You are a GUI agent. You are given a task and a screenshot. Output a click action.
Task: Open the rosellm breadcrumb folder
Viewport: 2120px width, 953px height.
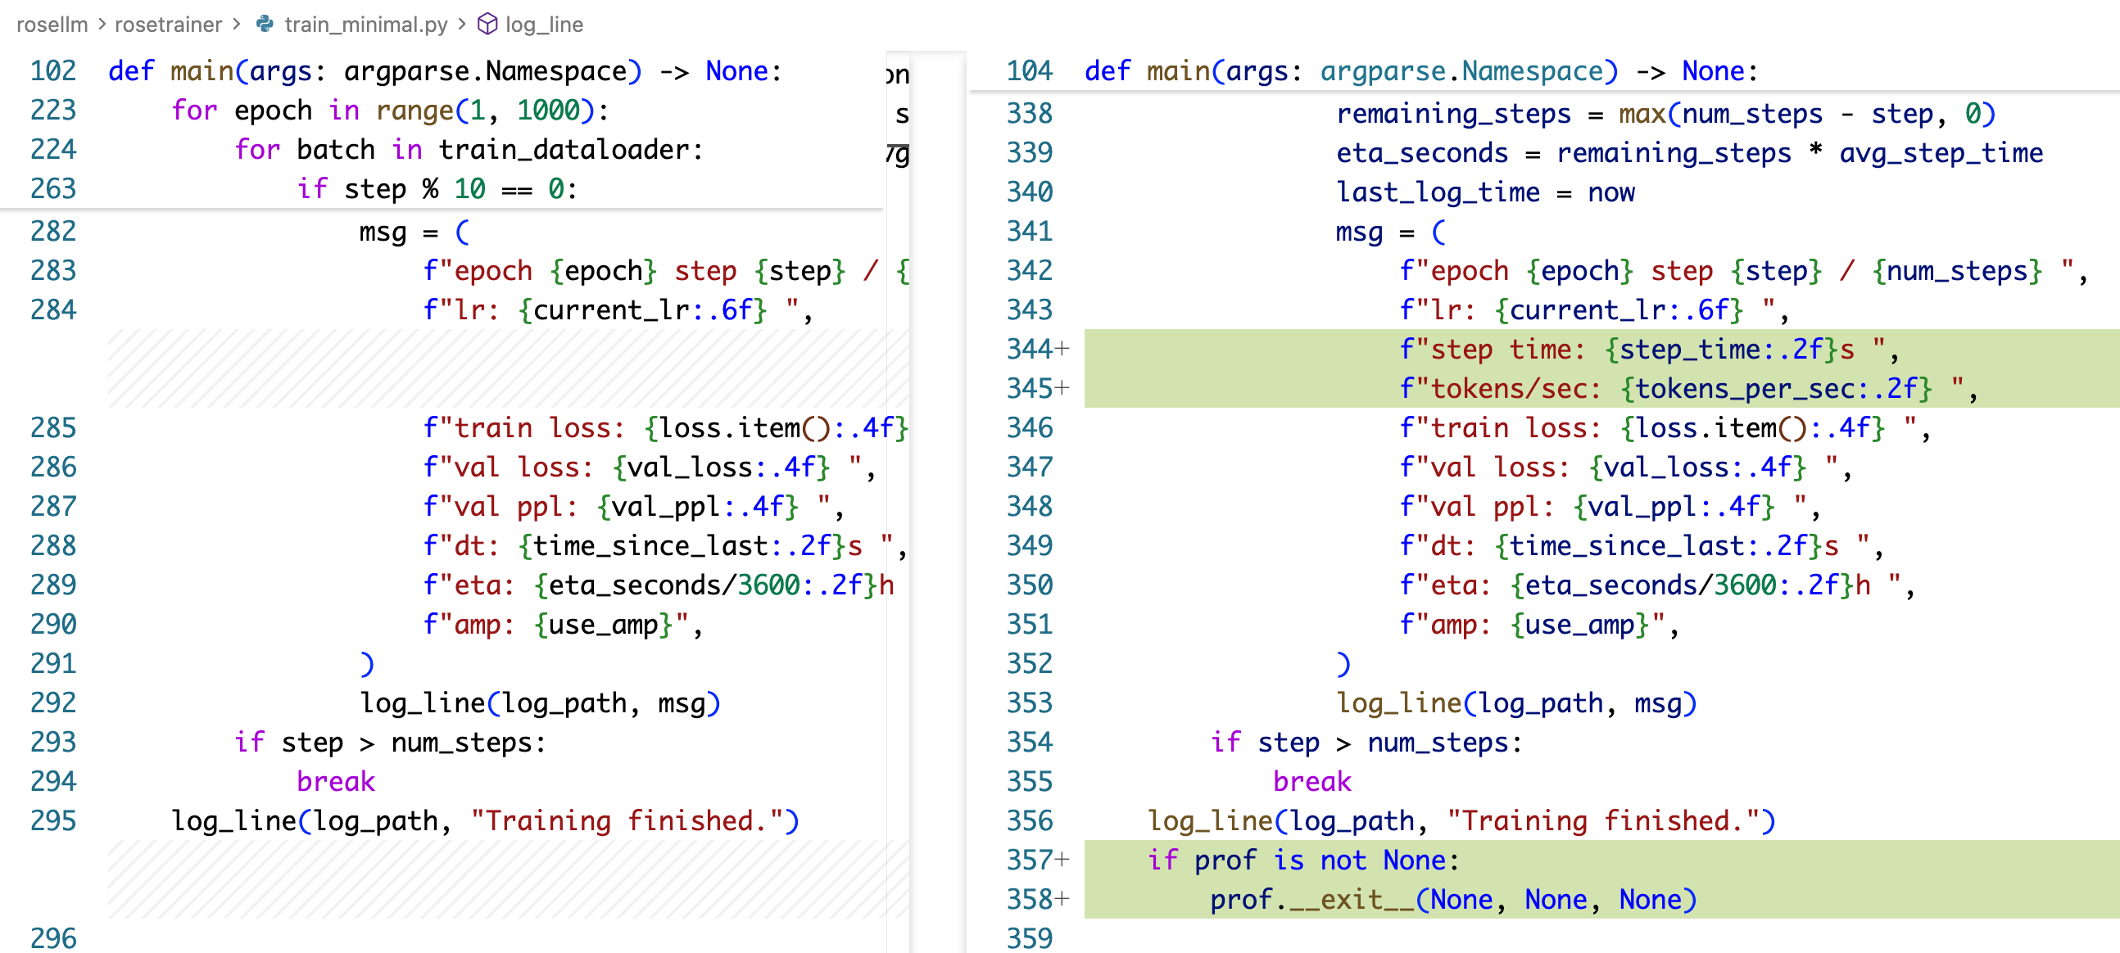[52, 25]
